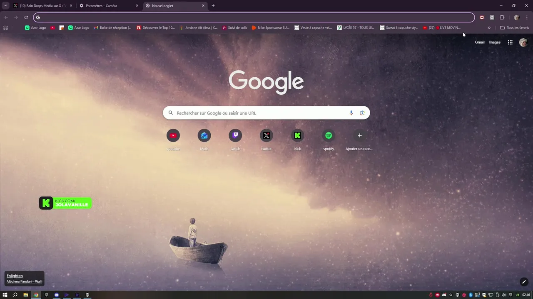This screenshot has width=533, height=299.
Task: Open LYCÉE 57 - TOUS LE... bookmark
Action: point(356,28)
